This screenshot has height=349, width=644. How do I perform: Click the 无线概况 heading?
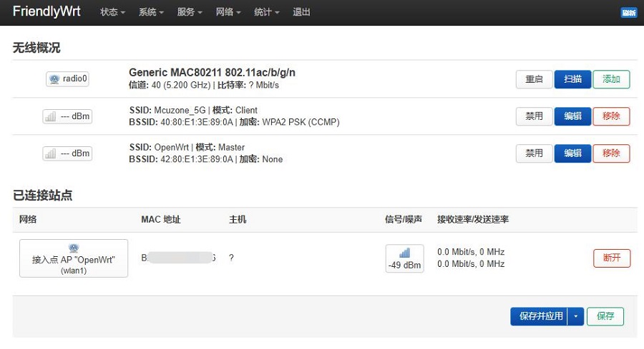(x=36, y=48)
